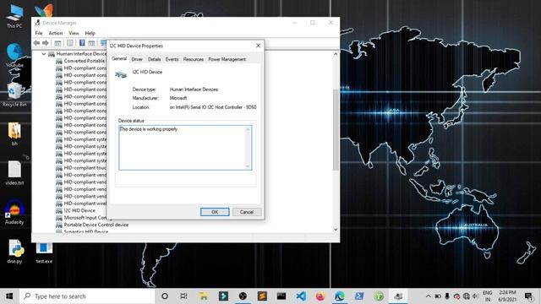The image size is (541, 304).
Task: Click the Device Manager scrollbar up arrow
Action: (336, 54)
